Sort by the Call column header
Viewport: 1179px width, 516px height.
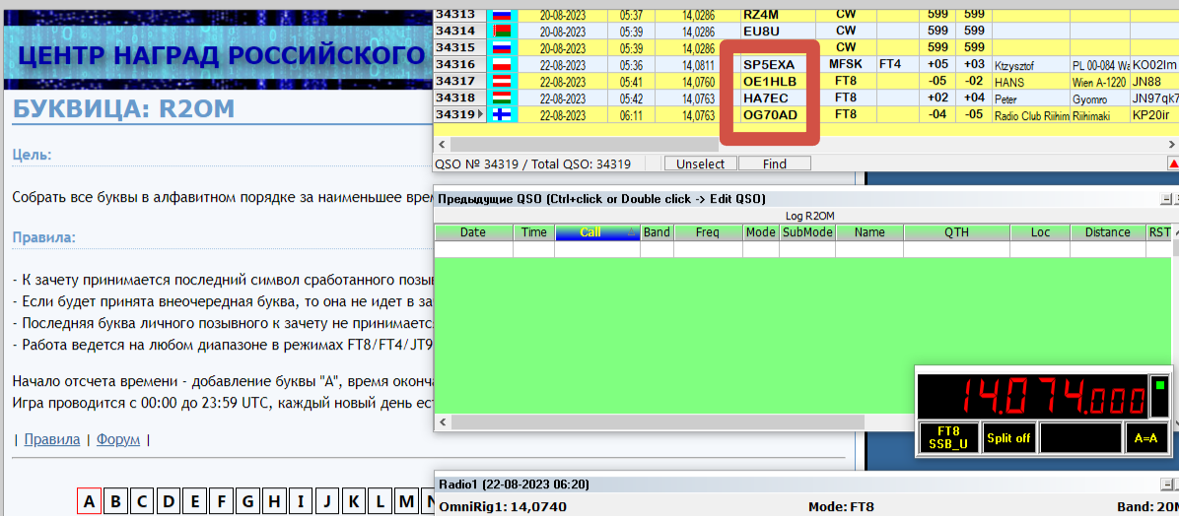pyautogui.click(x=596, y=233)
